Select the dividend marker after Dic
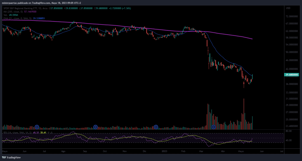 tap(156, 127)
